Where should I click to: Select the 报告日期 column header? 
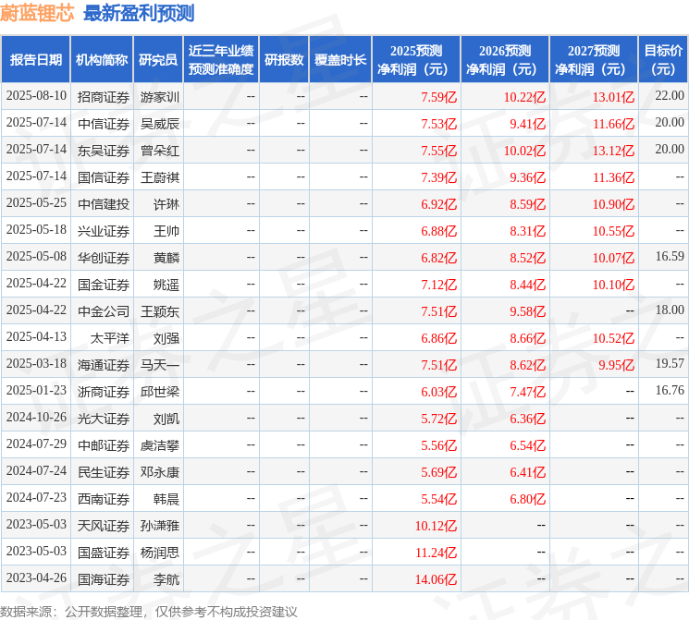point(35,60)
